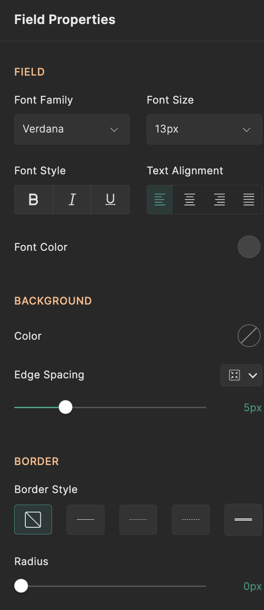Toggle bold font style
Screen dimensions: 264x610
click(34, 200)
